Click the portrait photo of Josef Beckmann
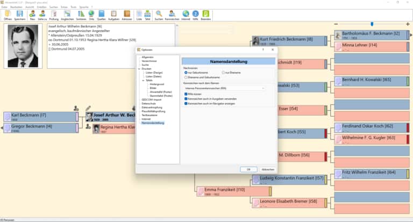Viewport: 413px width, 222px height. click(x=23, y=46)
